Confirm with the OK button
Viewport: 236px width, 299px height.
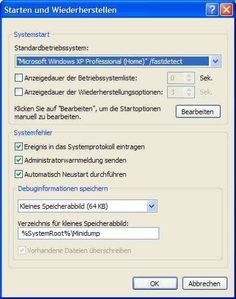(x=155, y=284)
